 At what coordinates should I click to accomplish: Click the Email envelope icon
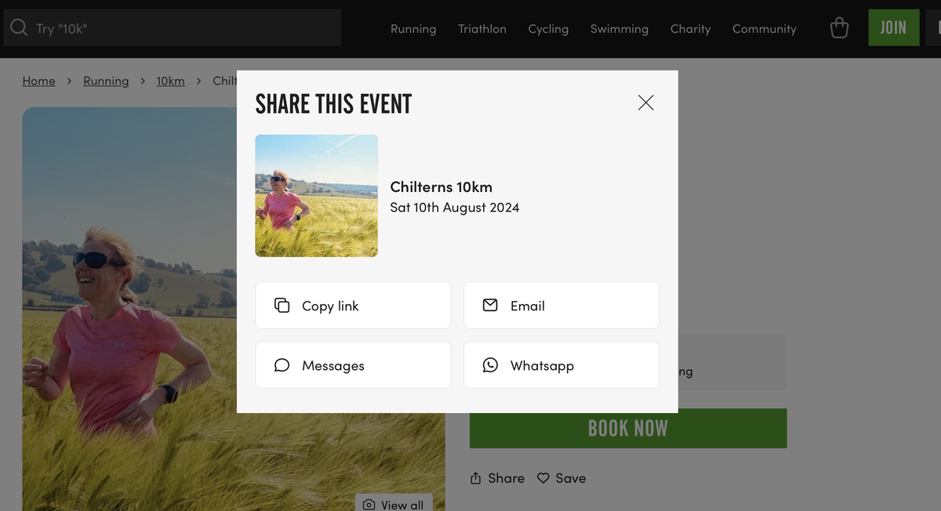[490, 305]
